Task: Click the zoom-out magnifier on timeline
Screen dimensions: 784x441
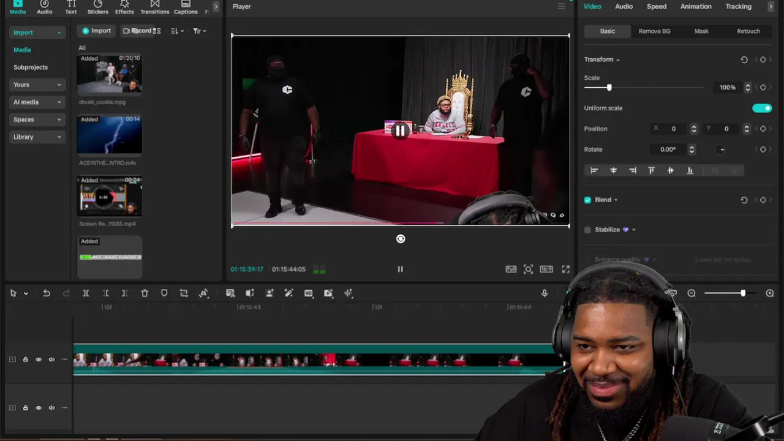Action: pyautogui.click(x=692, y=293)
